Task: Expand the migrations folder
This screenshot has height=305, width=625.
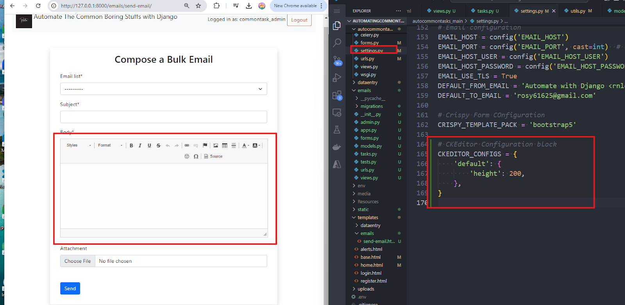Action: (371, 106)
